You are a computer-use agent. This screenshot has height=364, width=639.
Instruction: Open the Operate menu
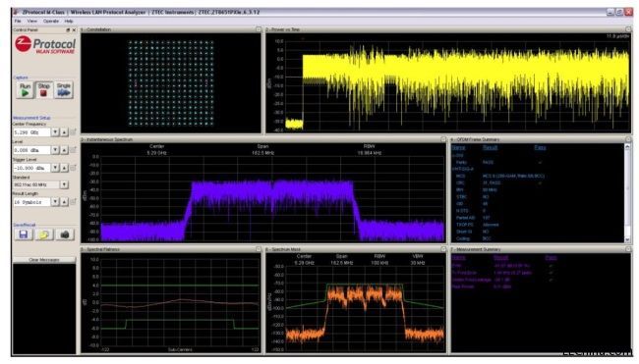coord(51,21)
